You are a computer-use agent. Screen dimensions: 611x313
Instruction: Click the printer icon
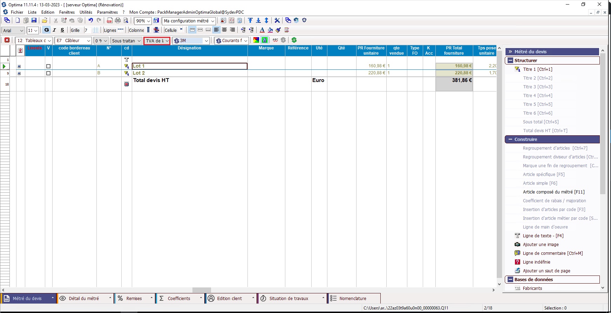tap(118, 21)
